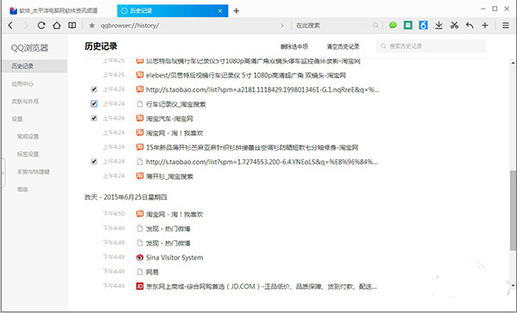Open the 淘宝汽车-淘宝网 history entry

(x=169, y=119)
